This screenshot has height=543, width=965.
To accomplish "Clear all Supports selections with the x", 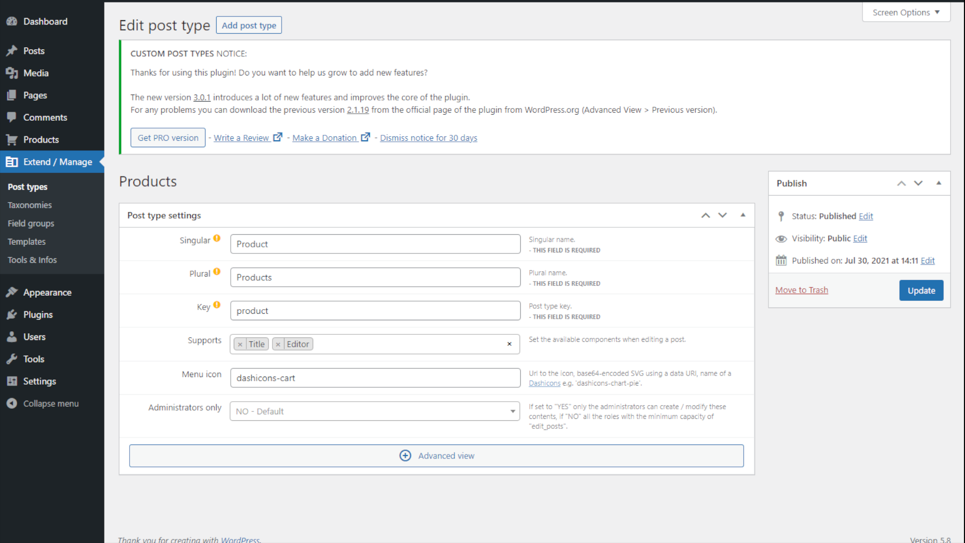I will click(509, 344).
